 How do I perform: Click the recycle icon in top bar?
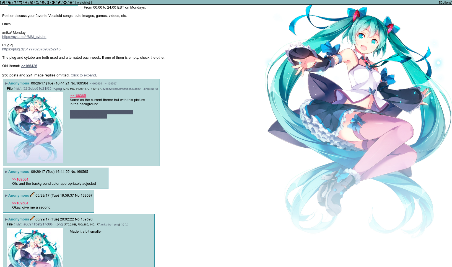coord(65,2)
